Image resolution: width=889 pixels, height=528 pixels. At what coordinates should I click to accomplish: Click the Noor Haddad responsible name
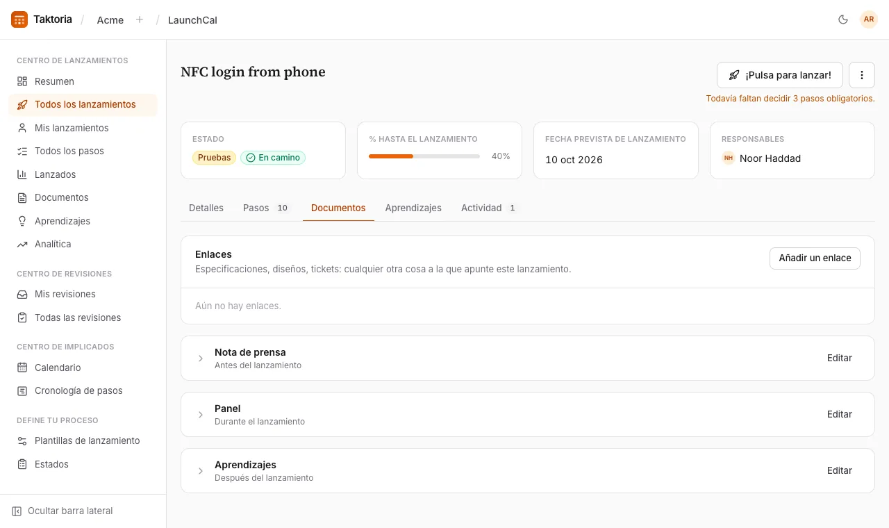pyautogui.click(x=770, y=158)
